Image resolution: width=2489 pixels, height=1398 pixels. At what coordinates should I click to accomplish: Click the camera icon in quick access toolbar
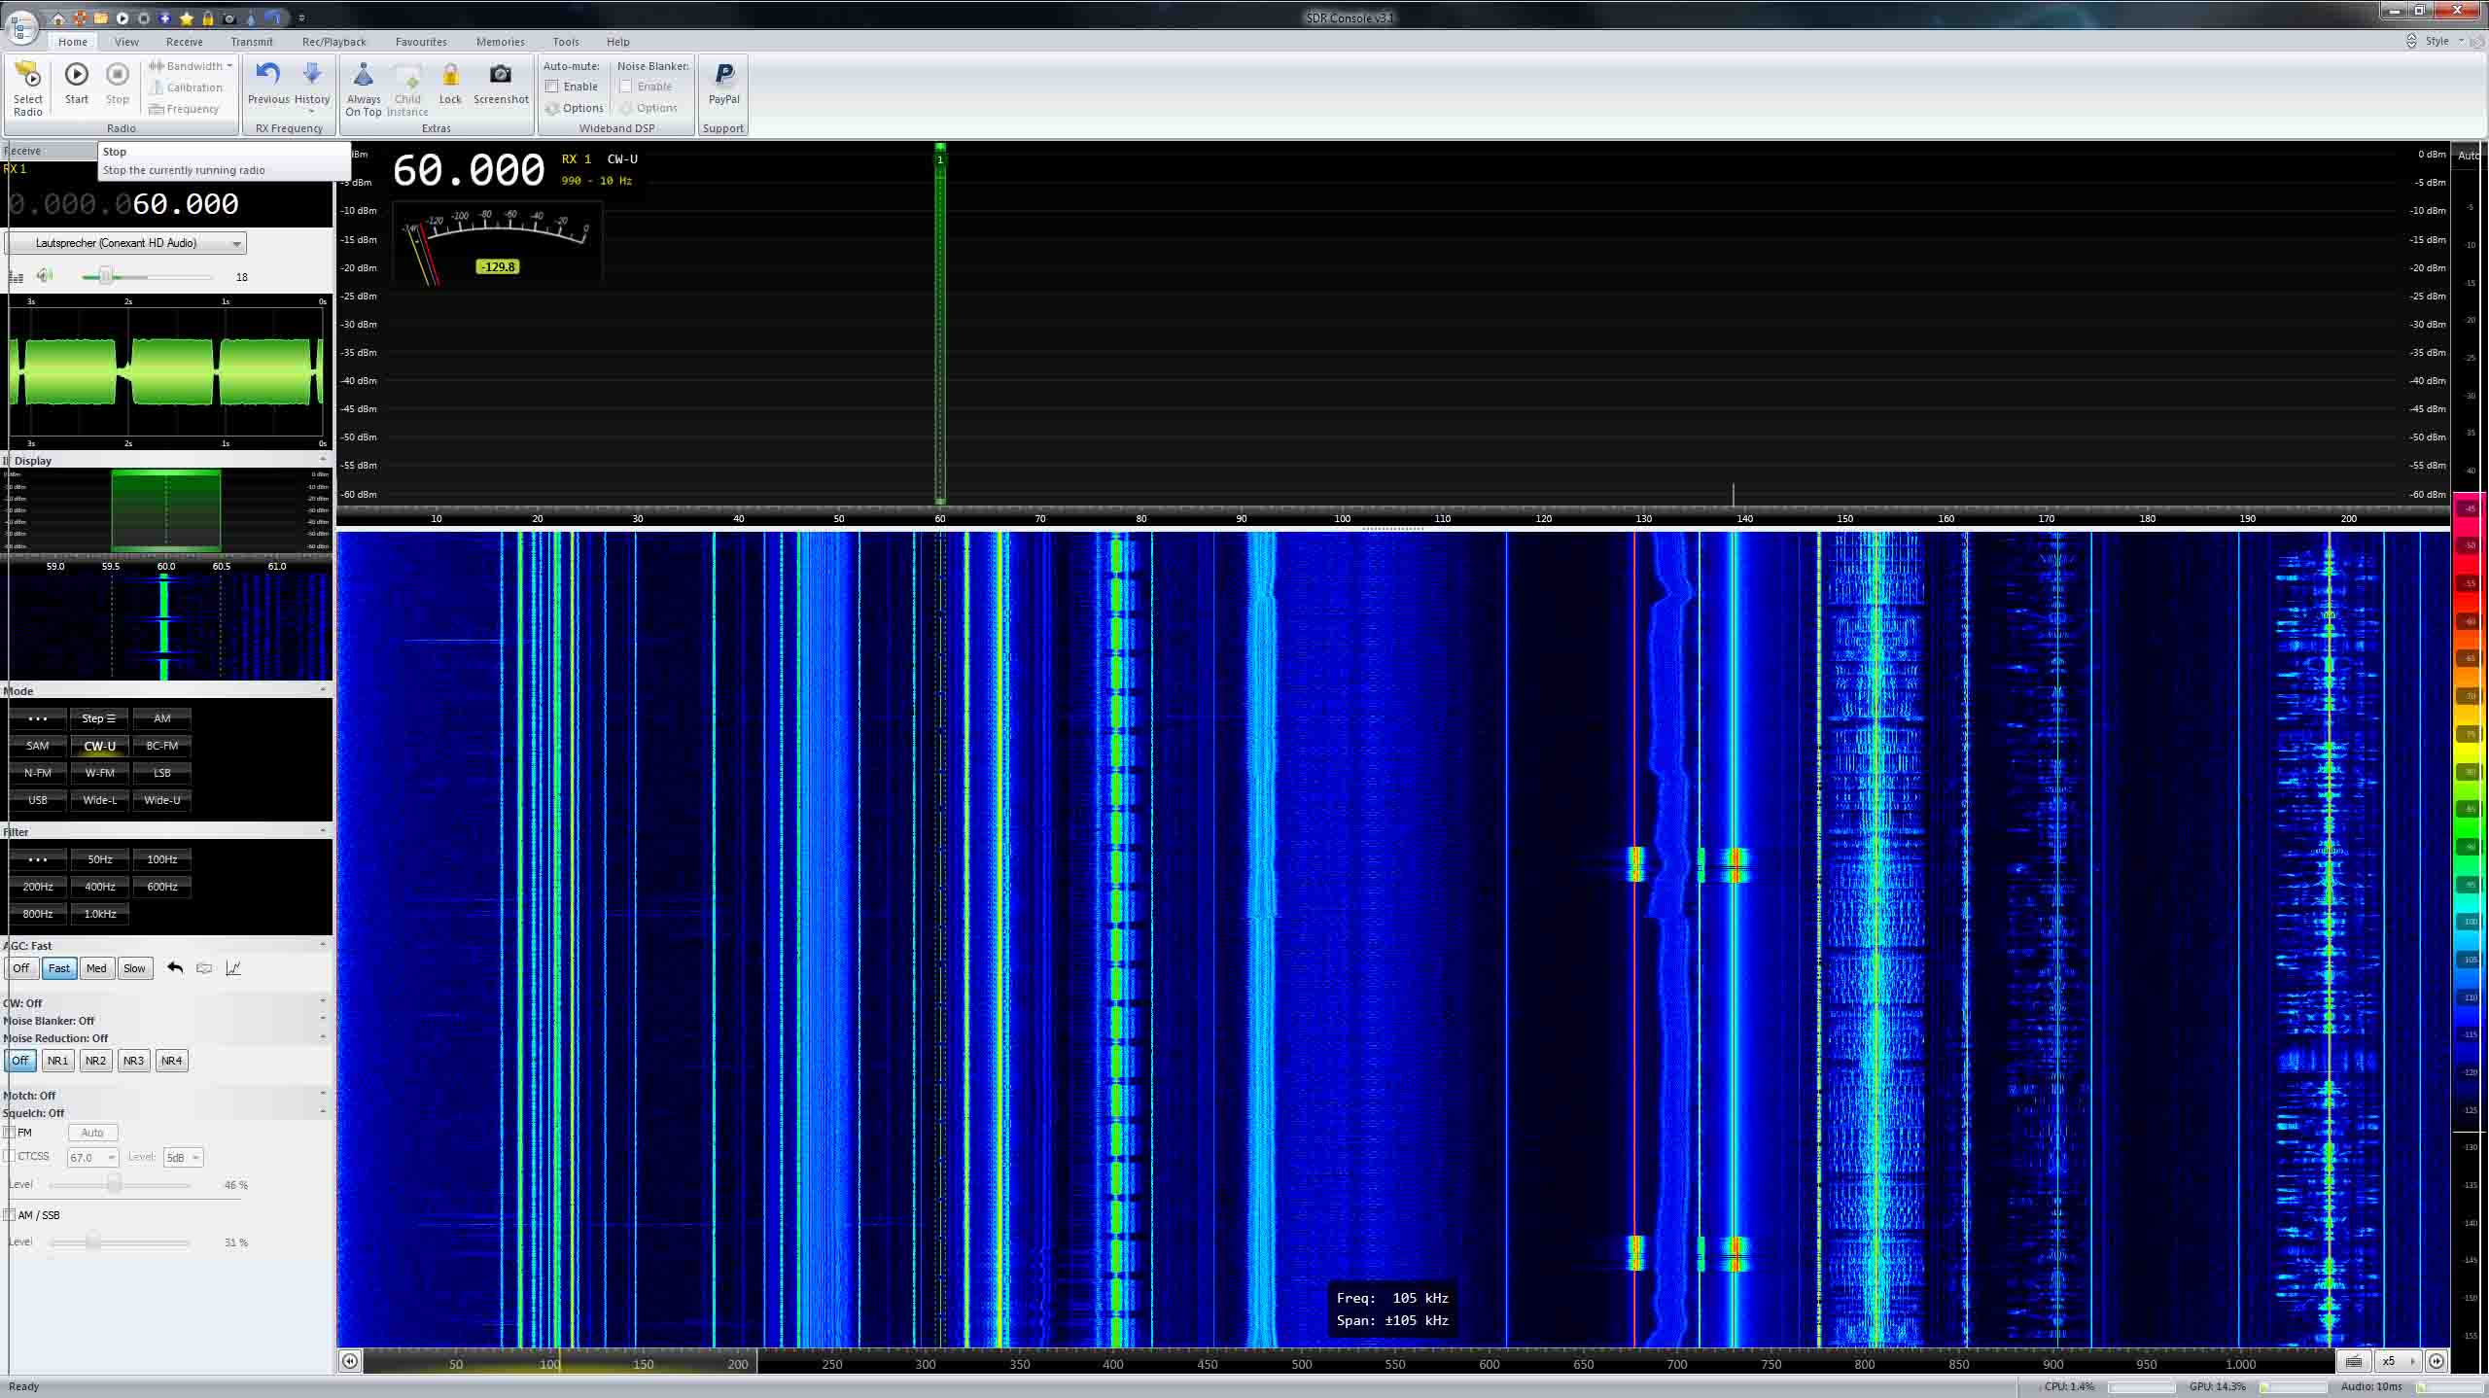229,18
